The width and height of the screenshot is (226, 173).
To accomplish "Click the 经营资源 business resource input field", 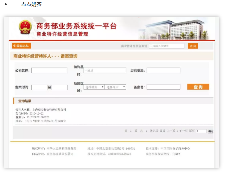I will click(163, 70).
